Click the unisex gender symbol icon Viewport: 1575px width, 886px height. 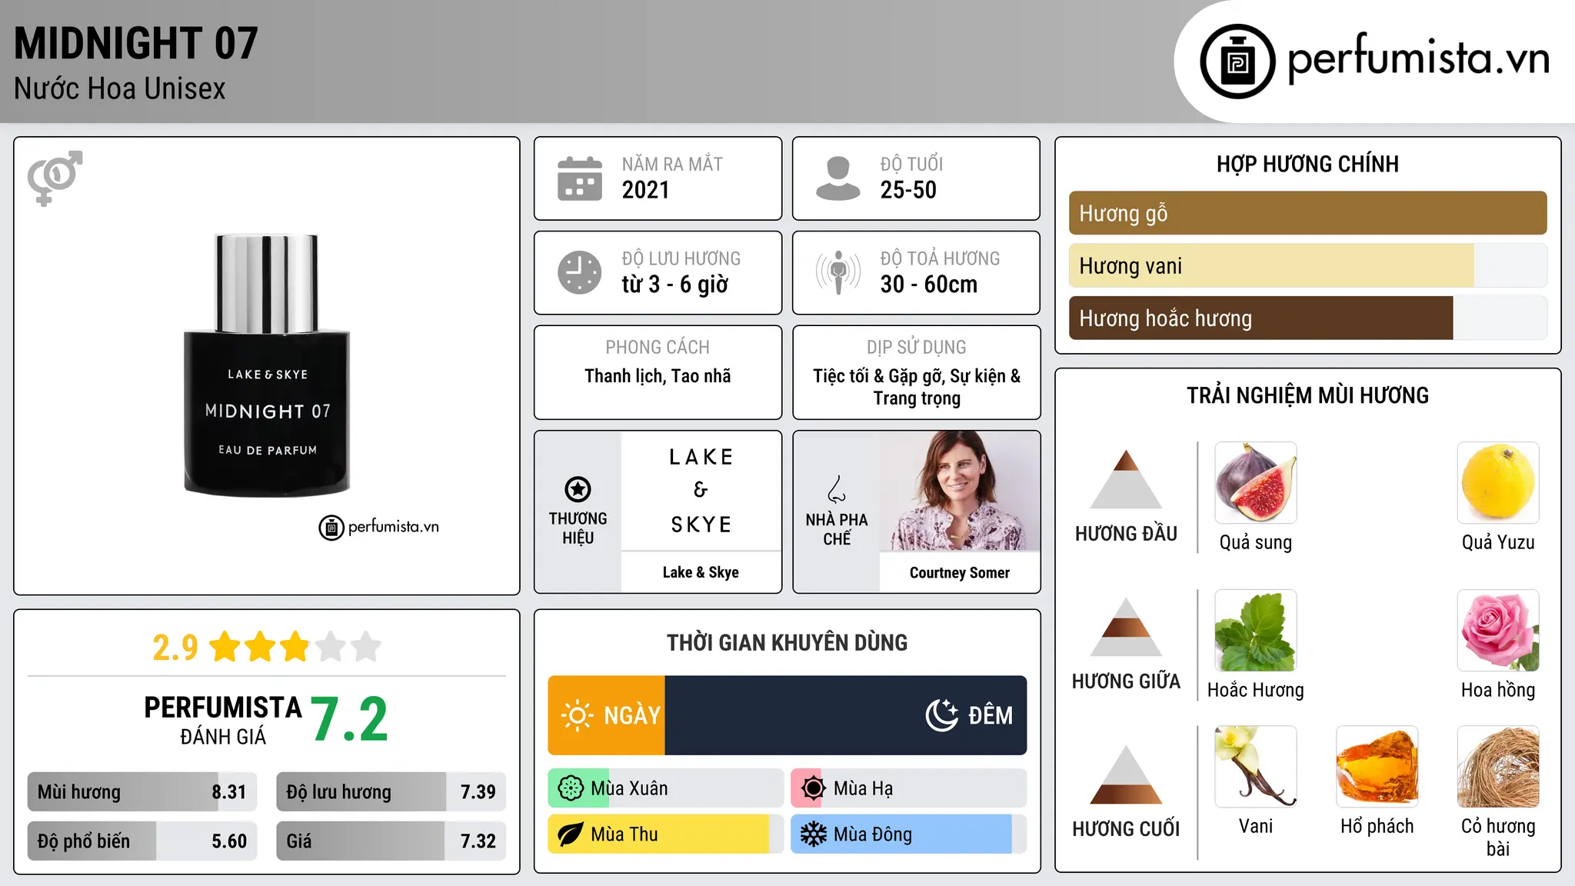coord(55,178)
